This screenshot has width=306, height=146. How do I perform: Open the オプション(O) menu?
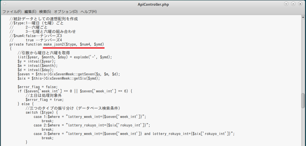point(66,12)
